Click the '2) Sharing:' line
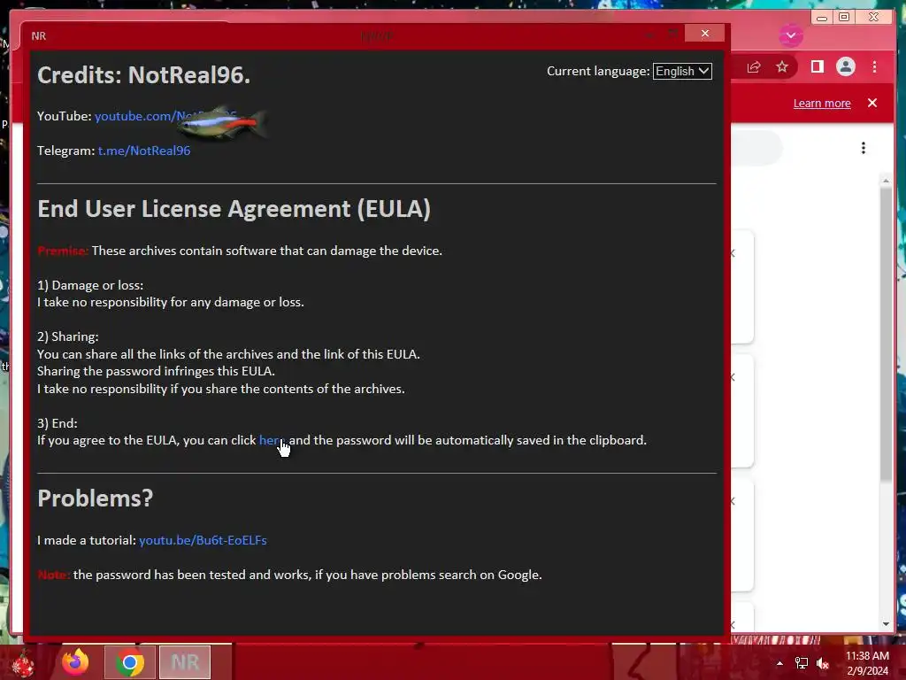This screenshot has height=680, width=906. coord(67,336)
